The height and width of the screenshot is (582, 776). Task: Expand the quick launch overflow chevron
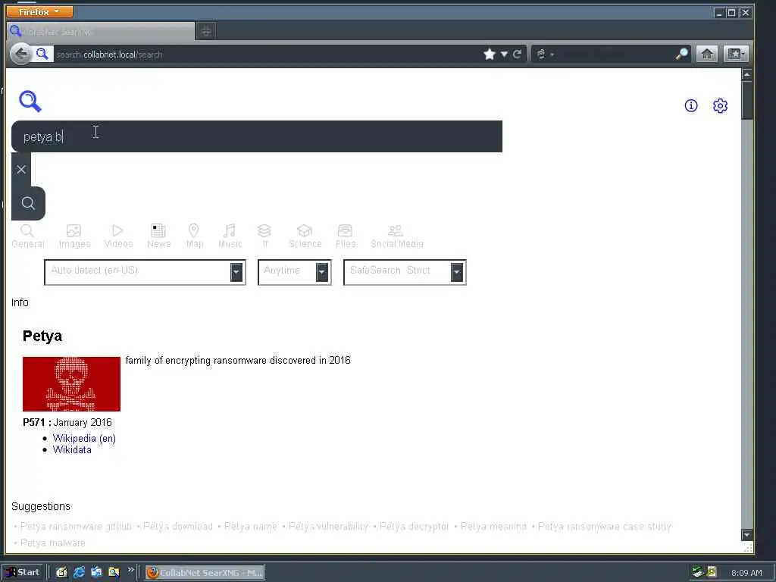[130, 570]
